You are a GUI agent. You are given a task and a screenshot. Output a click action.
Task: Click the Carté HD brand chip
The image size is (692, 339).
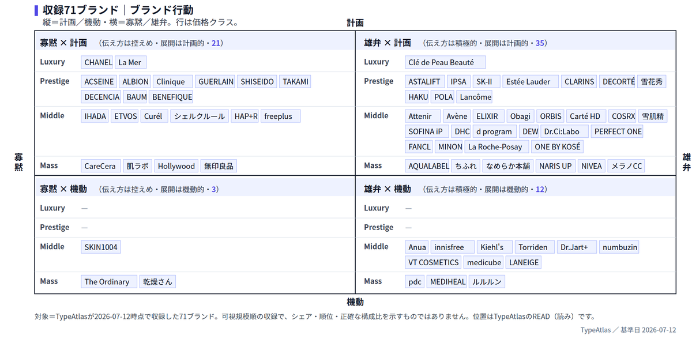[x=586, y=116]
